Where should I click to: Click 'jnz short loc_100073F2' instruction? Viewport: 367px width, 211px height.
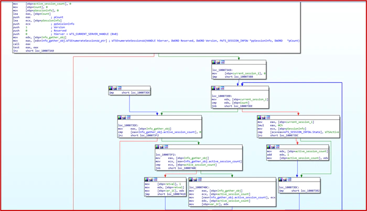click(x=138, y=135)
